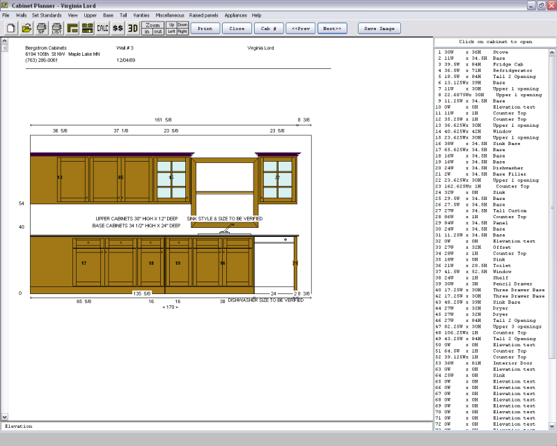The width and height of the screenshot is (557, 446).
Task: Zoom out of the drawing
Action: (159, 31)
